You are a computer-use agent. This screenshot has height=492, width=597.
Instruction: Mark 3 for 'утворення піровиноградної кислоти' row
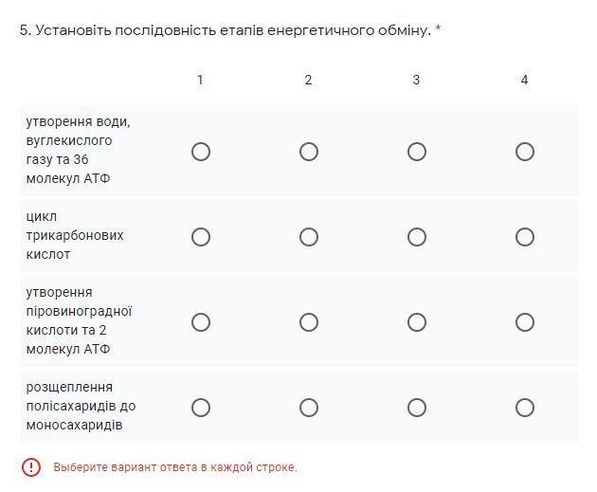(x=417, y=322)
